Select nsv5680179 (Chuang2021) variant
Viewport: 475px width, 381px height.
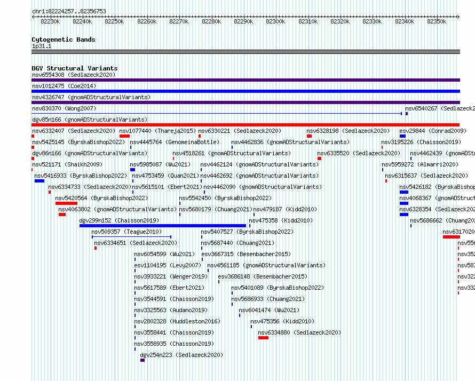pos(216,209)
